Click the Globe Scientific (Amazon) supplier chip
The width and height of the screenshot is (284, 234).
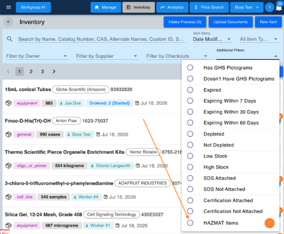point(81,90)
